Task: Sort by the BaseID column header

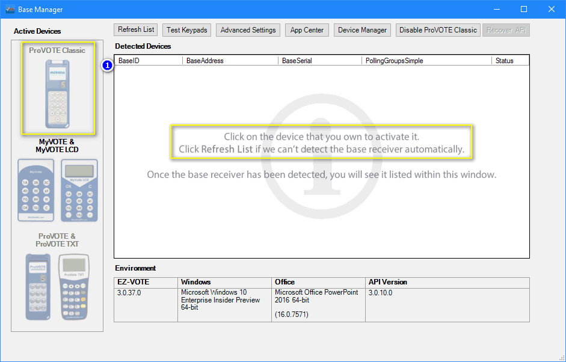Action: [x=149, y=61]
